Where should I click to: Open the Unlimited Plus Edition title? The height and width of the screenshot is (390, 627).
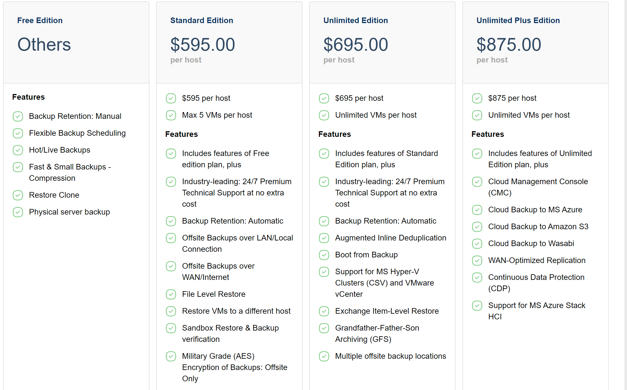point(518,21)
